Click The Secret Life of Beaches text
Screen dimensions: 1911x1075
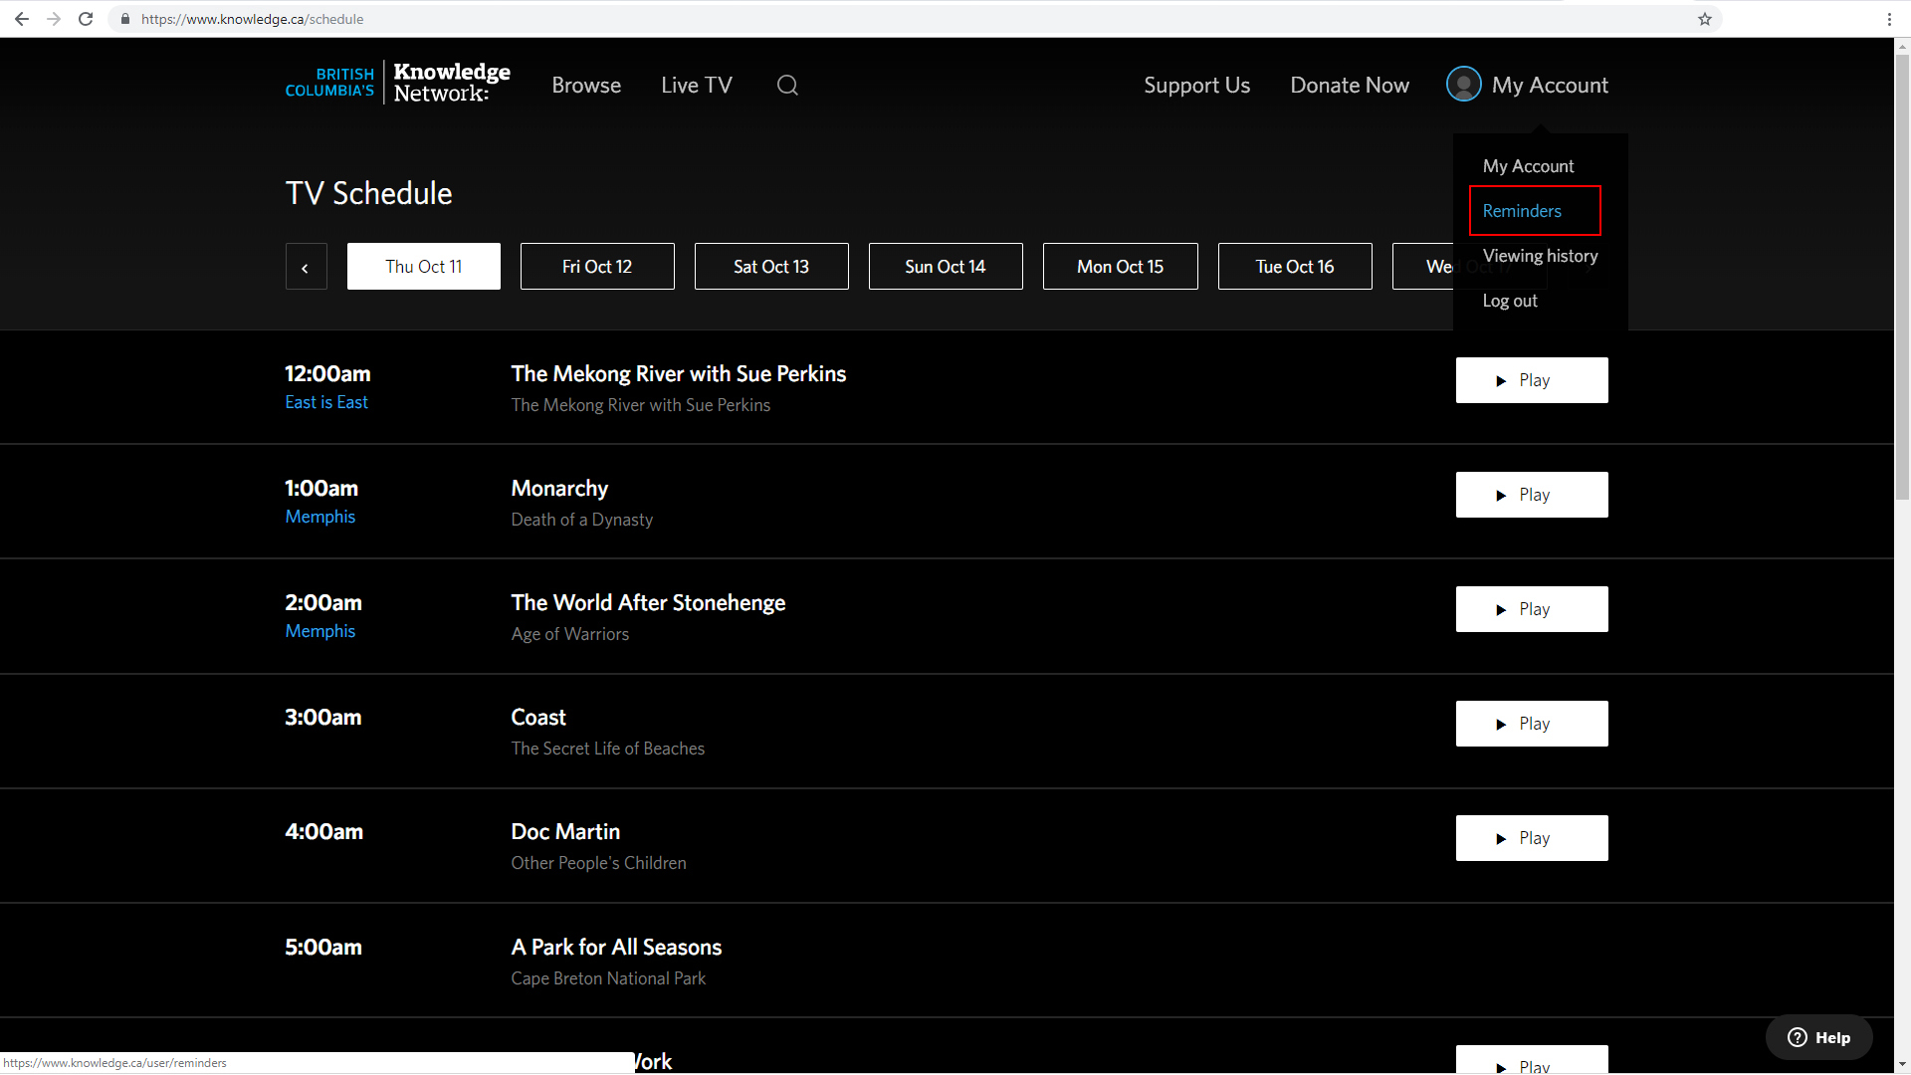coord(608,749)
